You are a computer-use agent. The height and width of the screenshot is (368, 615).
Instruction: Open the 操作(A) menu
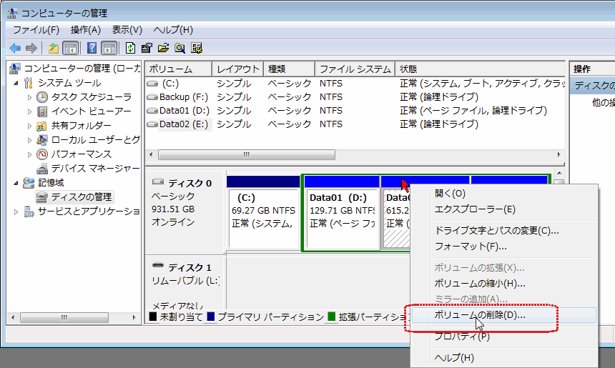click(85, 30)
